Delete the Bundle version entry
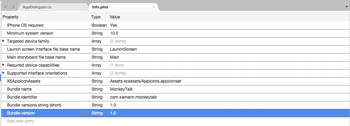This screenshot has height=126, width=350. click(x=85, y=113)
